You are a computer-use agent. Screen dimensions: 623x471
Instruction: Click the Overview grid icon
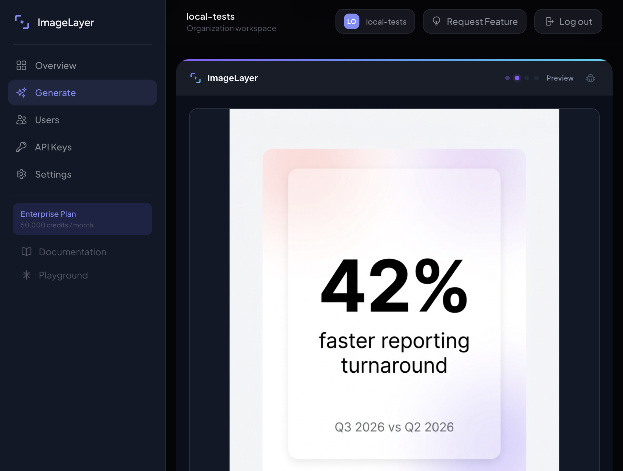coord(21,66)
